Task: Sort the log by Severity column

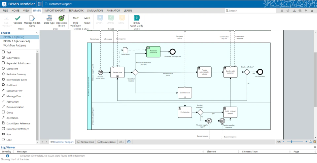Action: tap(7, 151)
